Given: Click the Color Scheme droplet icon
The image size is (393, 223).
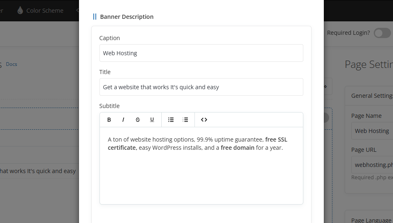Looking at the screenshot, I should pos(20,11).
